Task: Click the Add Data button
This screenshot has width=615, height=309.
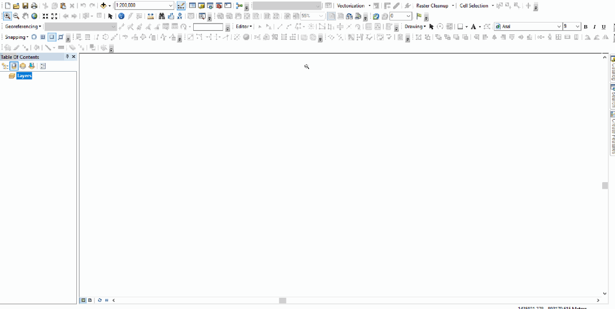Action: click(104, 6)
